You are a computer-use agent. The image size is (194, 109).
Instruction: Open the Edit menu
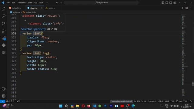13,3
